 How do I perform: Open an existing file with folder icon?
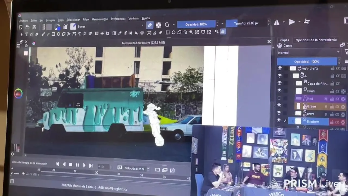click(x=27, y=27)
